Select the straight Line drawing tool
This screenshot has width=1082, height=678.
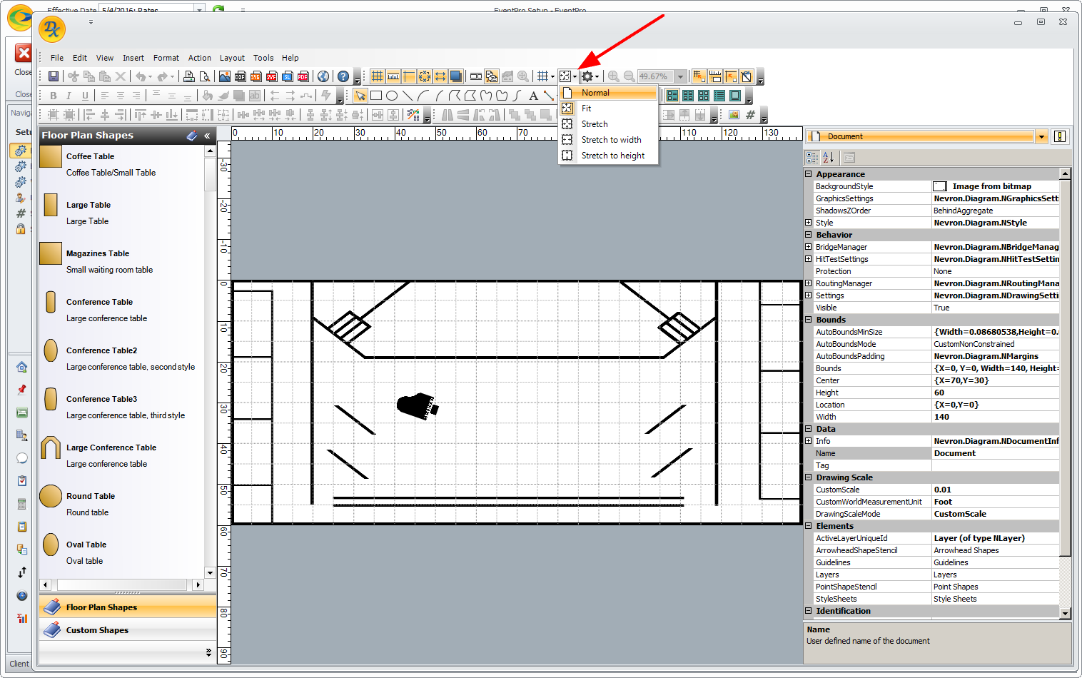pos(408,96)
